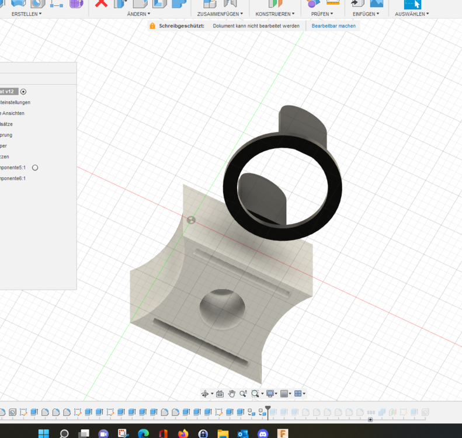Select the Pan hand tool
Viewport: 462px width, 438px height.
point(232,394)
